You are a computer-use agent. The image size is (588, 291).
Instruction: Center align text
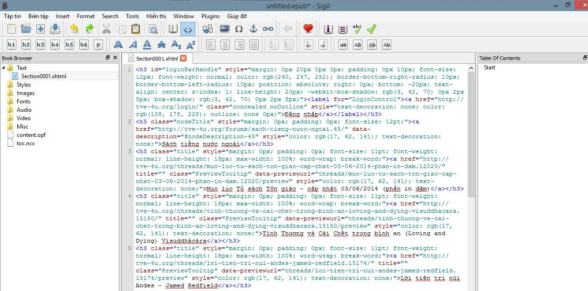(x=225, y=45)
